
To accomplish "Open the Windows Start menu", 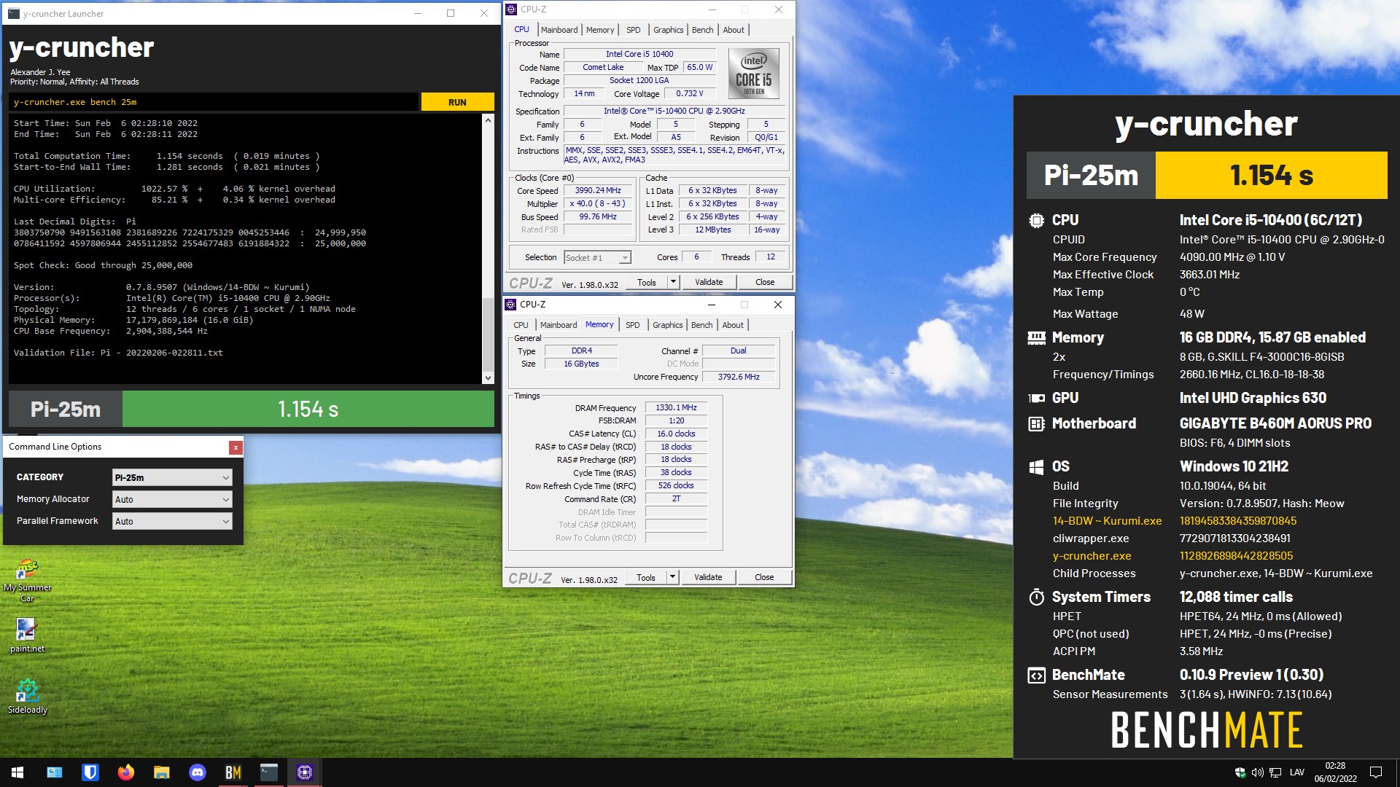I will tap(17, 772).
